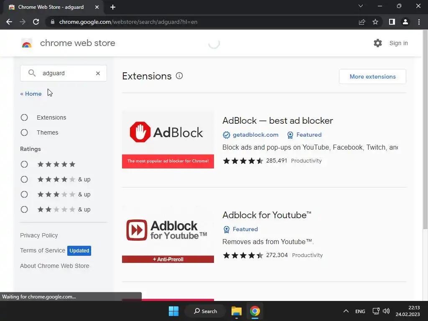Click the Chrome Web Store rainbow logo
428x321 pixels.
pyautogui.click(x=27, y=43)
